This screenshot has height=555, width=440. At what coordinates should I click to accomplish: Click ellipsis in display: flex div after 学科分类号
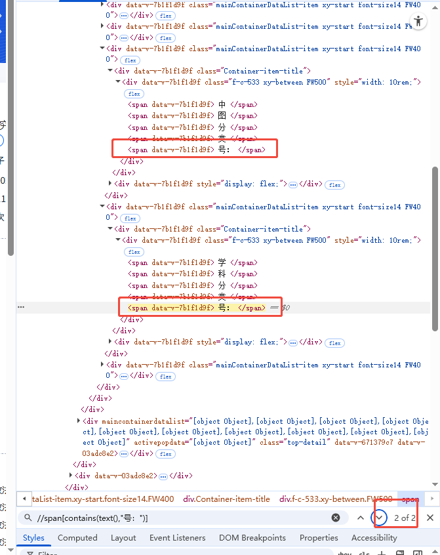[293, 343]
